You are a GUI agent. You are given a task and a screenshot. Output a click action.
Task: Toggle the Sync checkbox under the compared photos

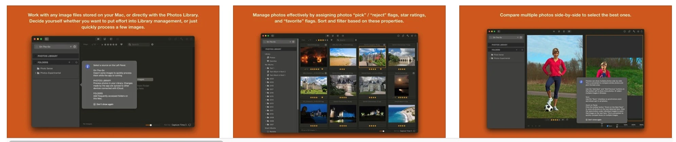[x=607, y=126]
